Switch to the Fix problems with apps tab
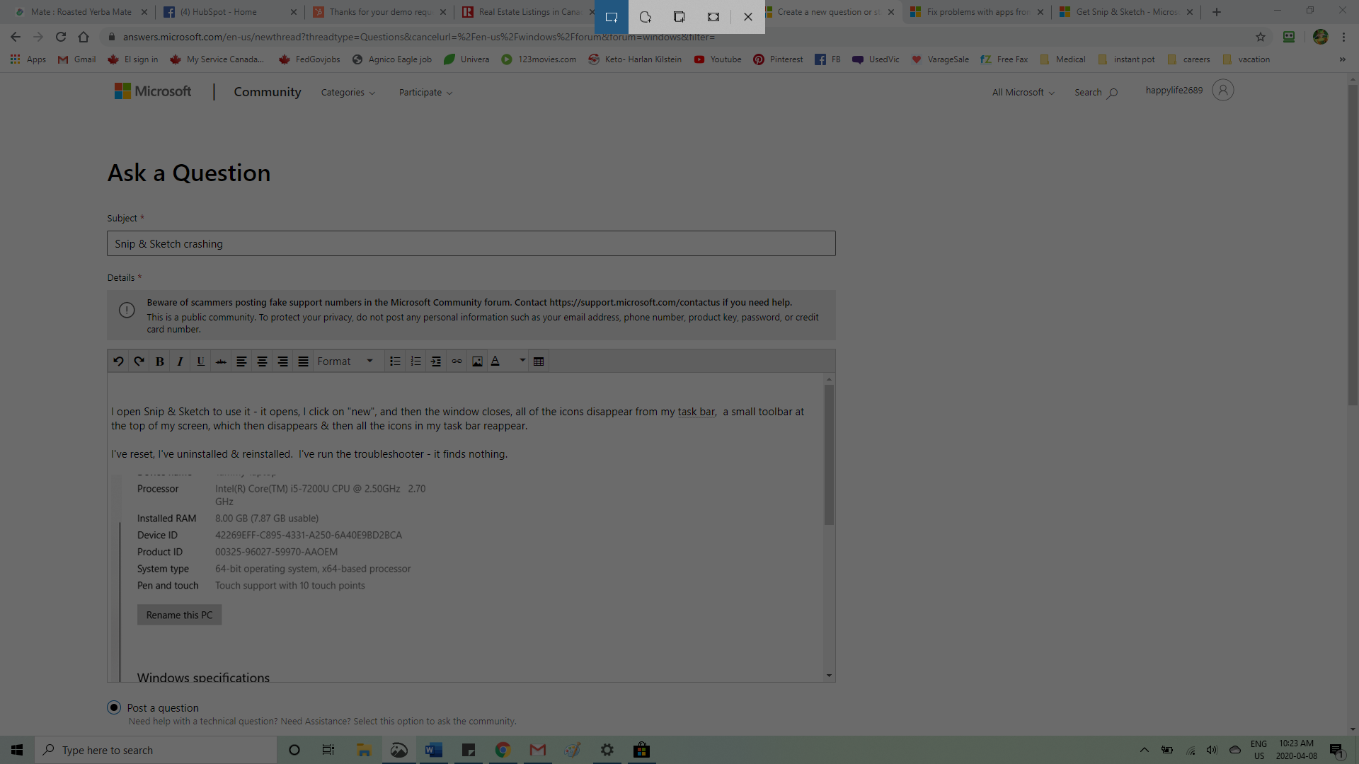This screenshot has width=1359, height=764. [975, 12]
